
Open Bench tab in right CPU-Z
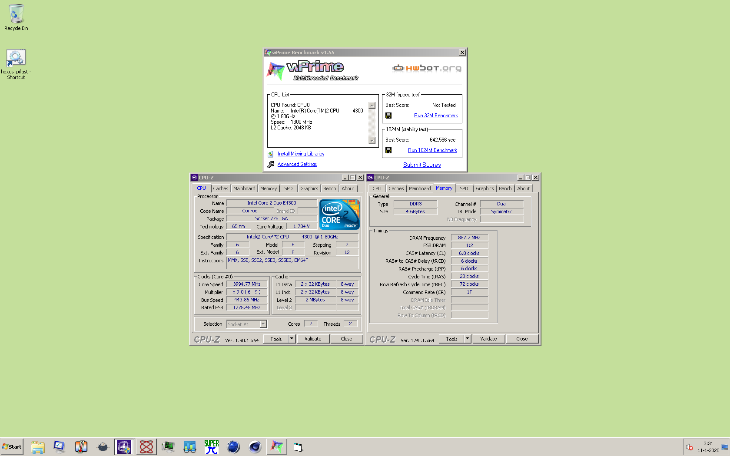click(x=505, y=188)
